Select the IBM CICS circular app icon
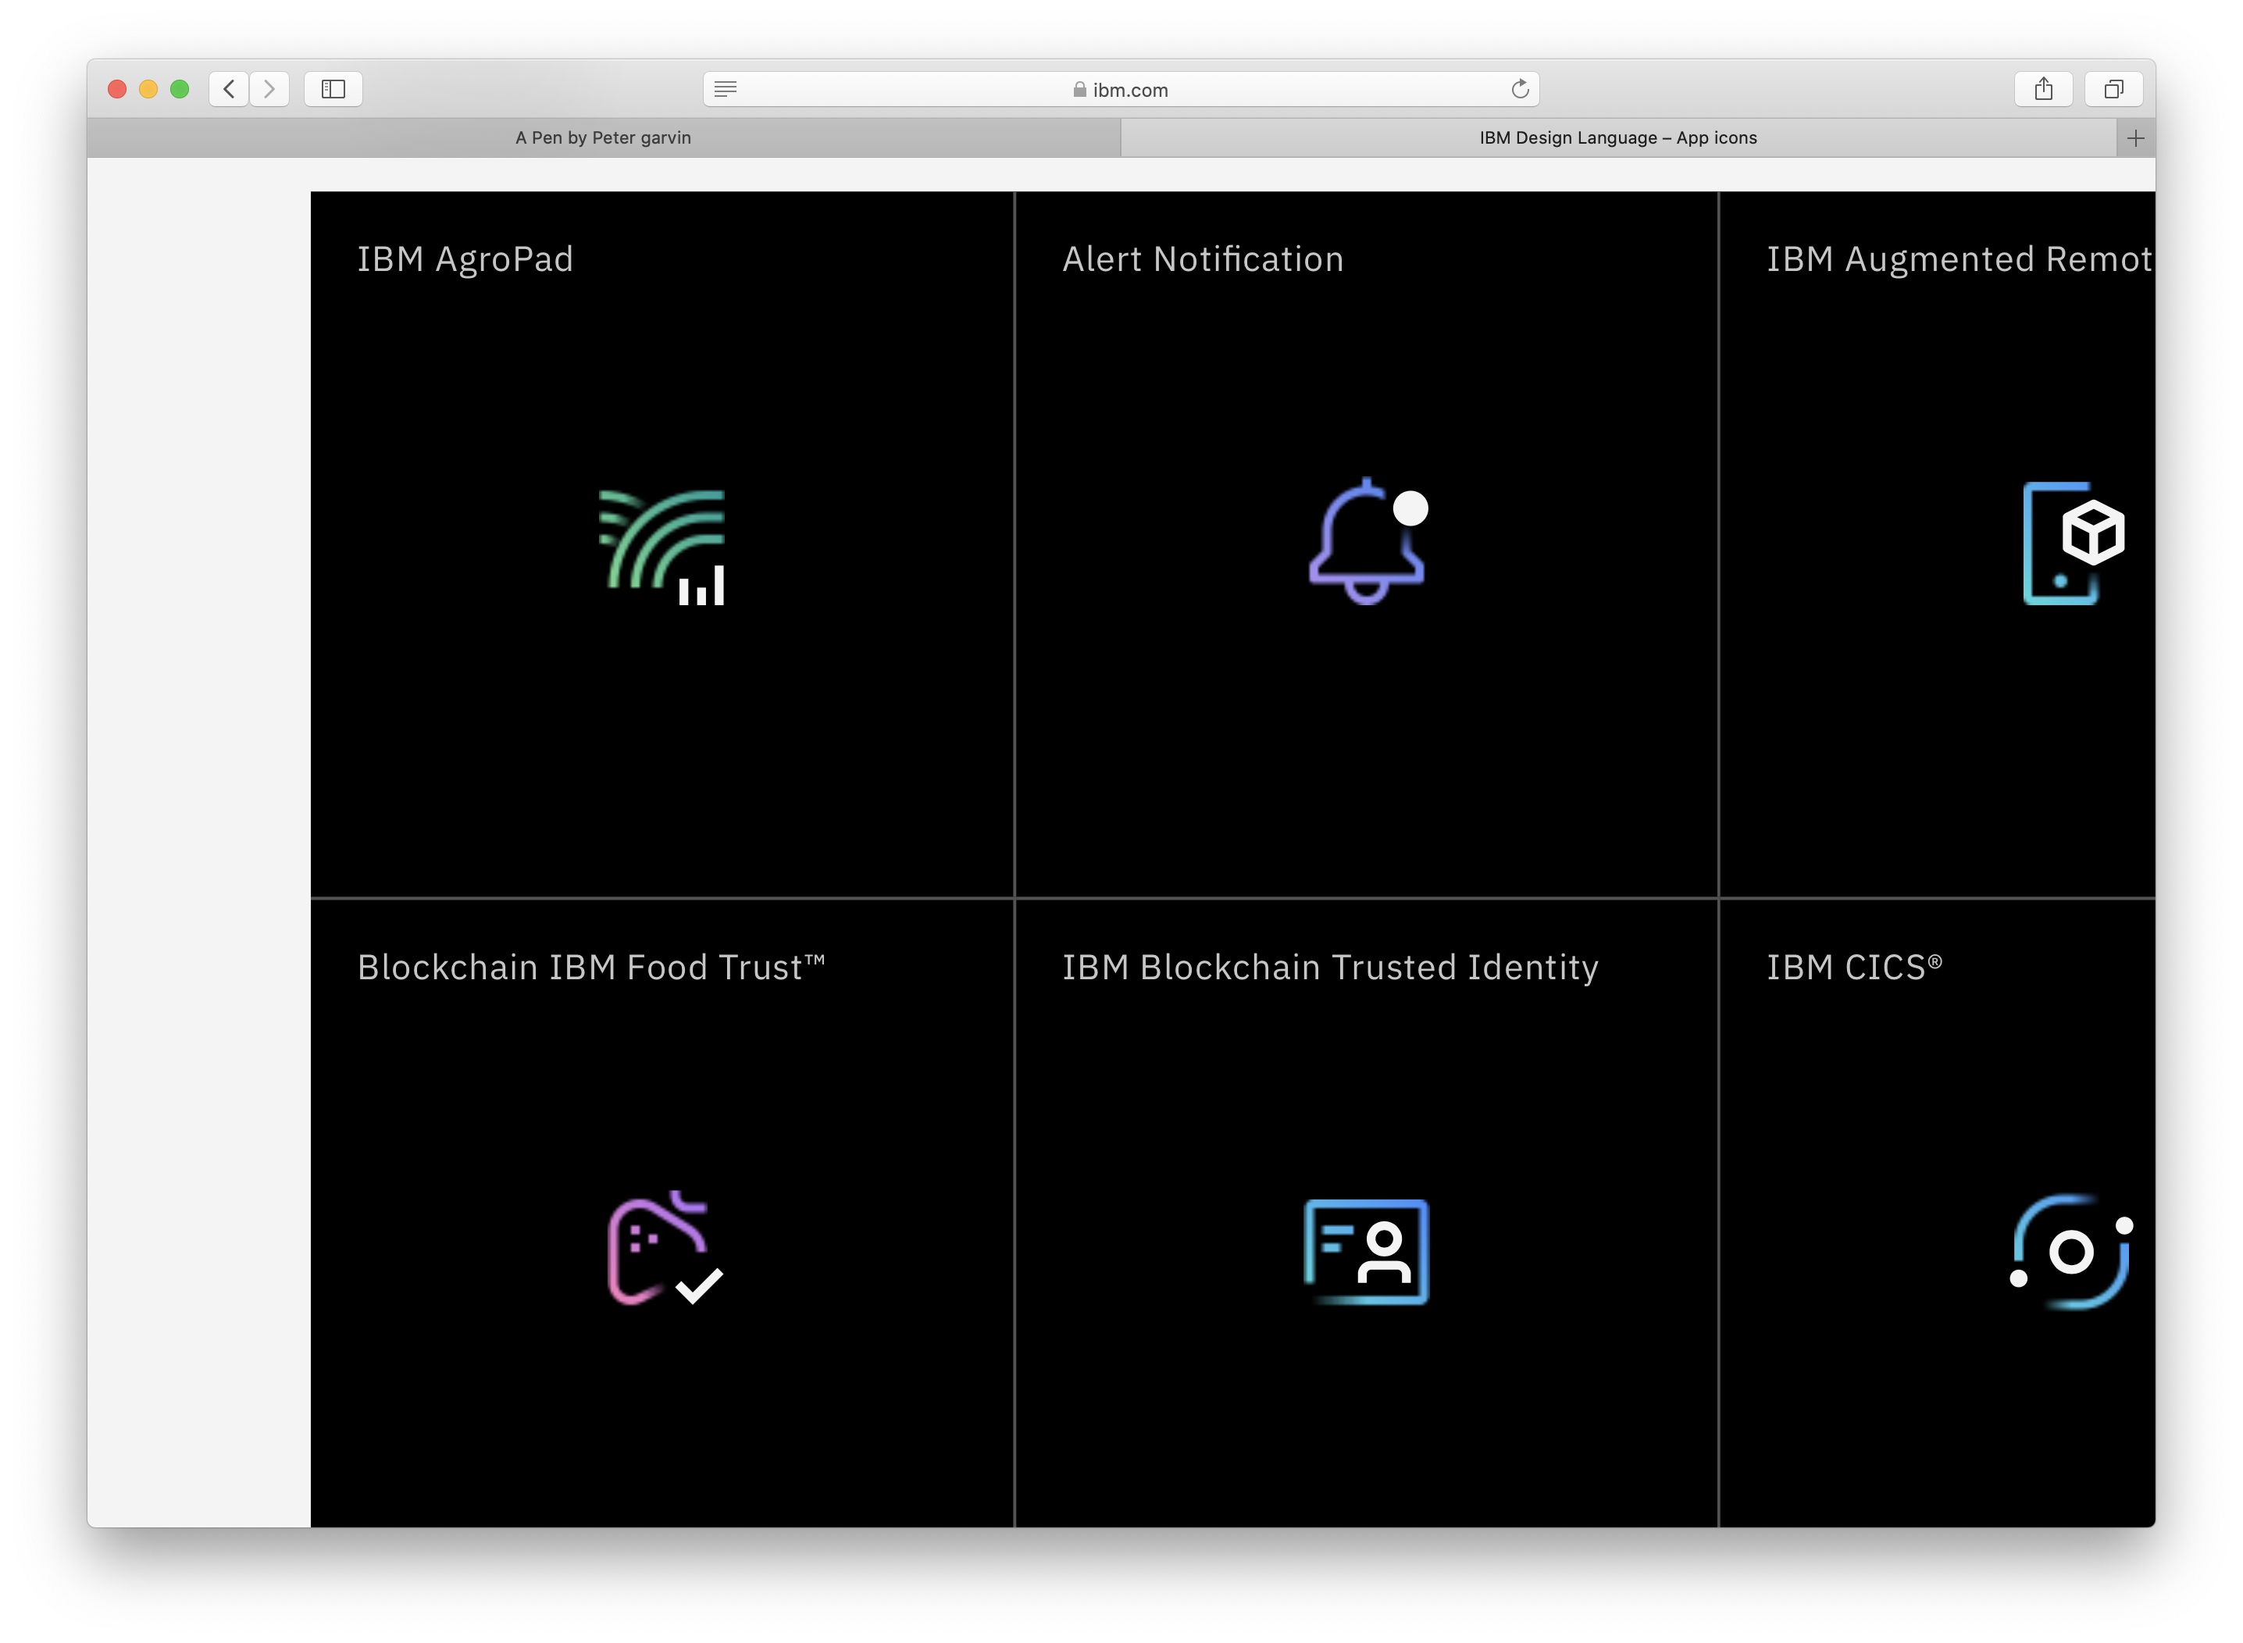This screenshot has height=1643, width=2243. [2071, 1251]
